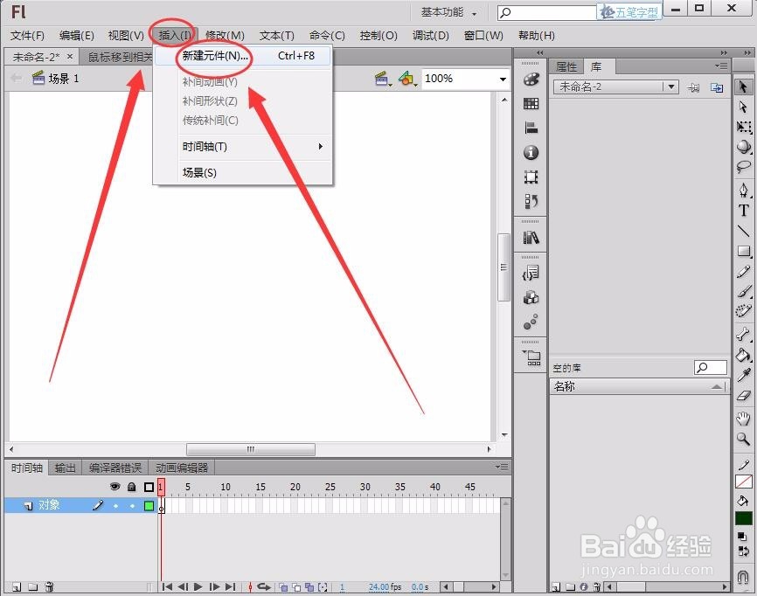Select the 3D Rotation tool
The height and width of the screenshot is (596, 757).
click(744, 146)
